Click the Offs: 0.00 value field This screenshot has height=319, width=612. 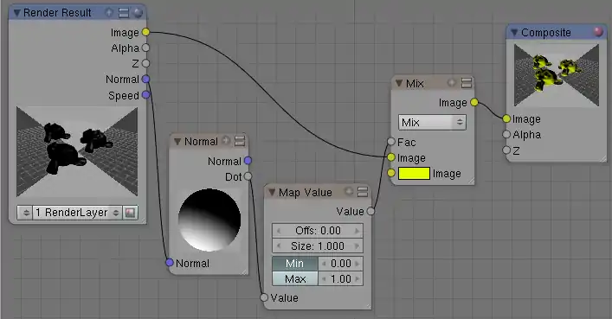pyautogui.click(x=318, y=231)
